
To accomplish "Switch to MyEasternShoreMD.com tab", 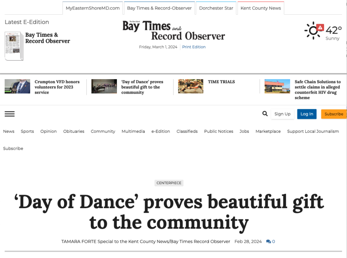I will tap(93, 8).
